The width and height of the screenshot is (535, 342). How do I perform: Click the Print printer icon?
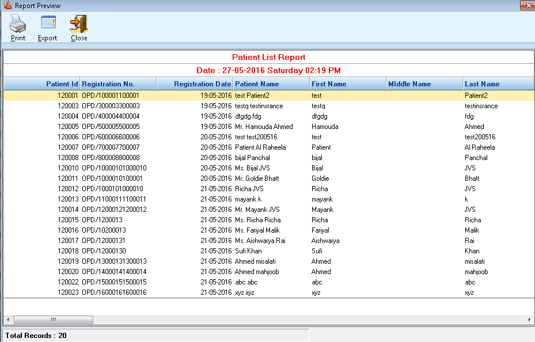(18, 24)
